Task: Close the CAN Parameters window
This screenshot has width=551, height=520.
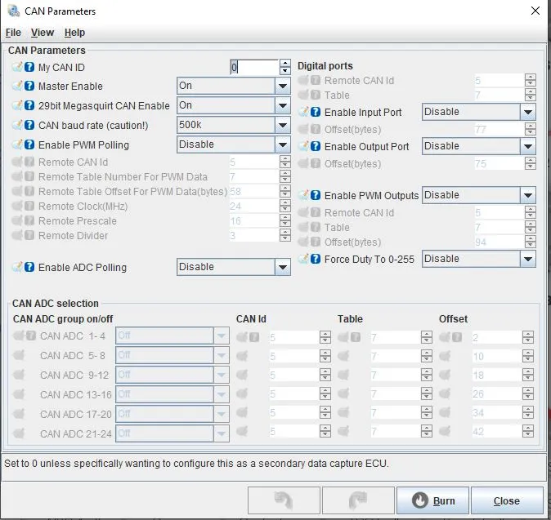Action: 535,11
